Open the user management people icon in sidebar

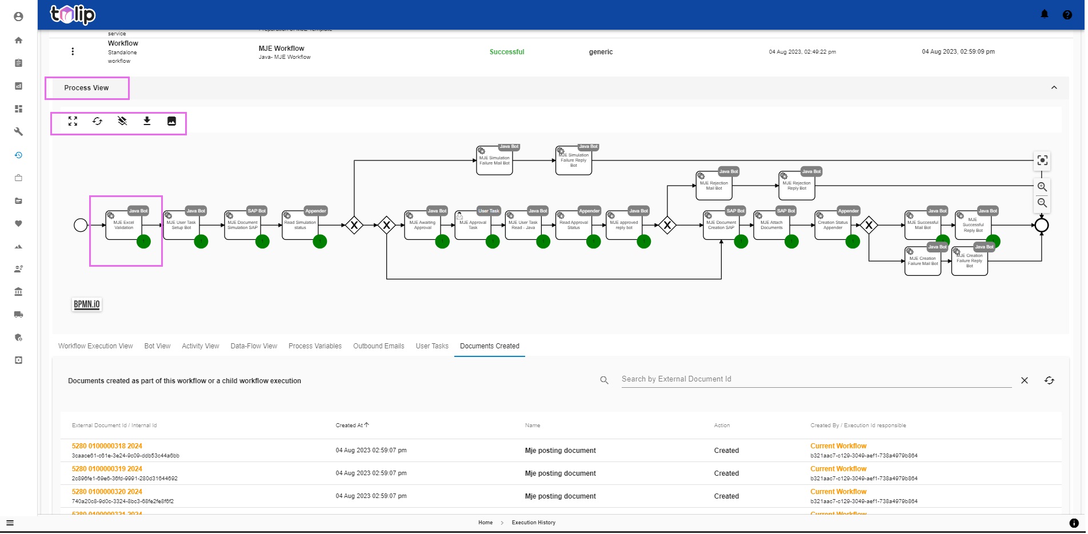tap(18, 268)
